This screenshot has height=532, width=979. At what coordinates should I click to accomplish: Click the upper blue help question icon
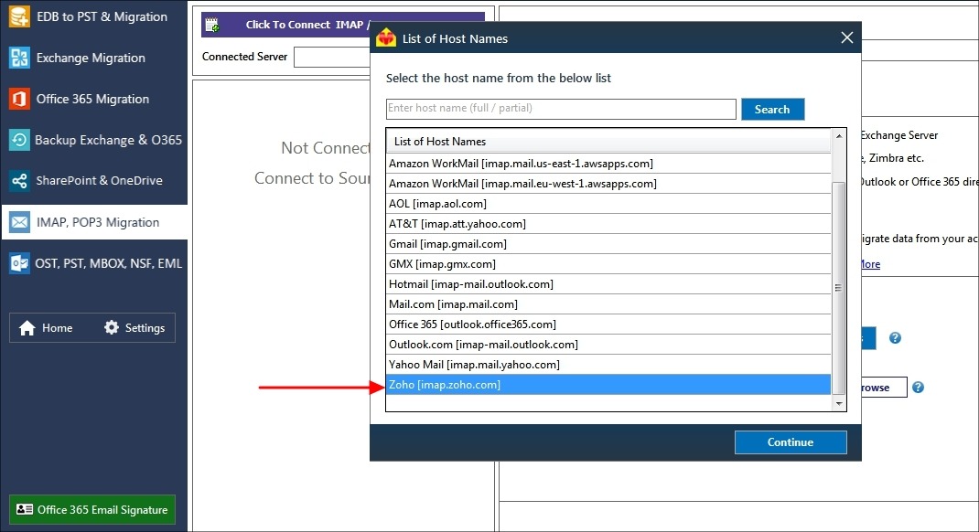pos(895,338)
